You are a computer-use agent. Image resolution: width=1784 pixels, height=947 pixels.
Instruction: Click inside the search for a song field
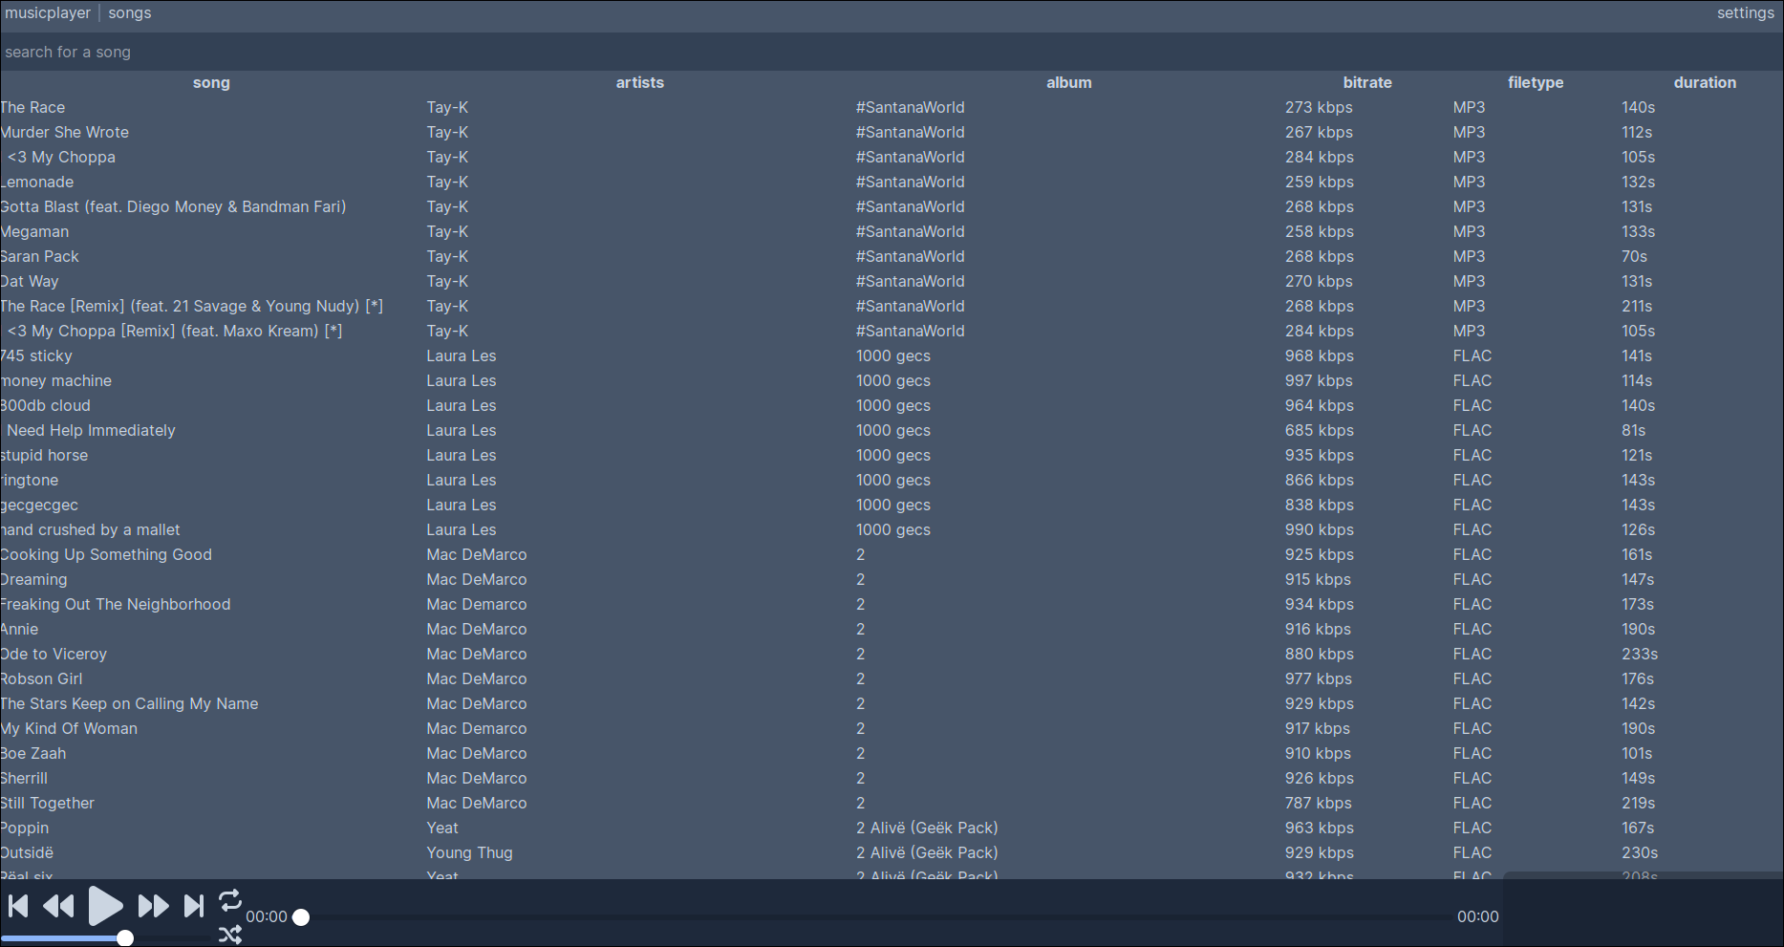pos(892,52)
